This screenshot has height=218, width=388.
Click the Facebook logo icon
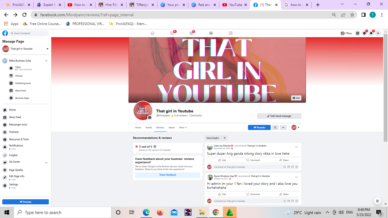click(x=5, y=33)
